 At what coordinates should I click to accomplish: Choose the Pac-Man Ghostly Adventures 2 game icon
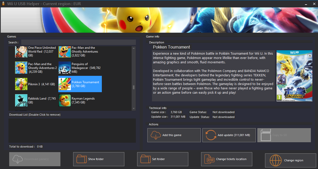pos(21,68)
